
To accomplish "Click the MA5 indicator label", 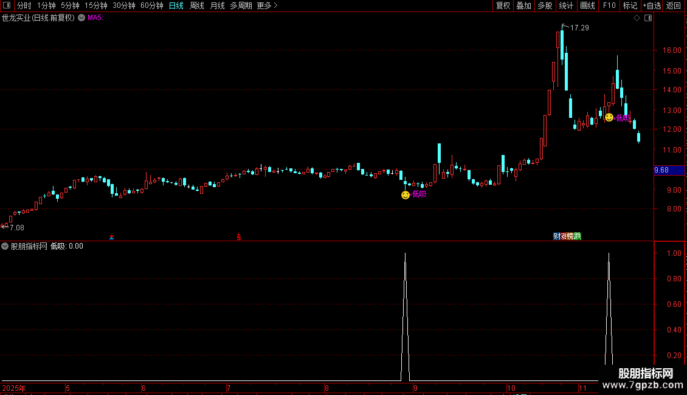I will point(95,18).
